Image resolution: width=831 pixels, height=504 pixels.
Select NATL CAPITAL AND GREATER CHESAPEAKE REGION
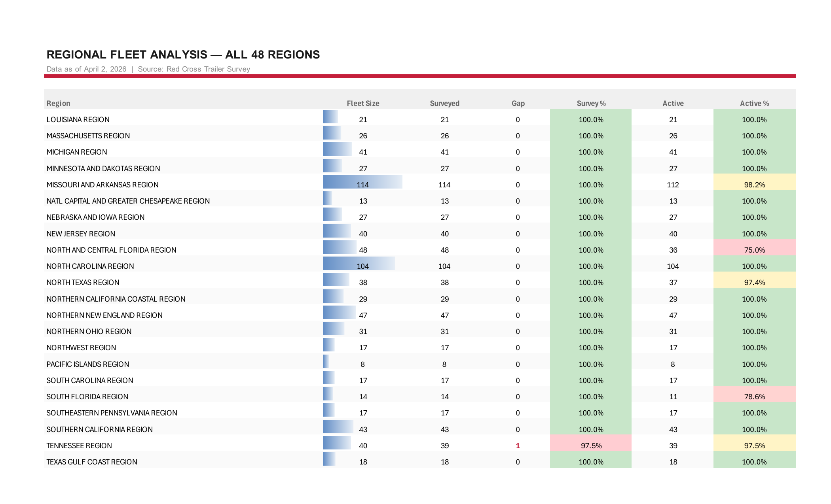[x=128, y=201]
